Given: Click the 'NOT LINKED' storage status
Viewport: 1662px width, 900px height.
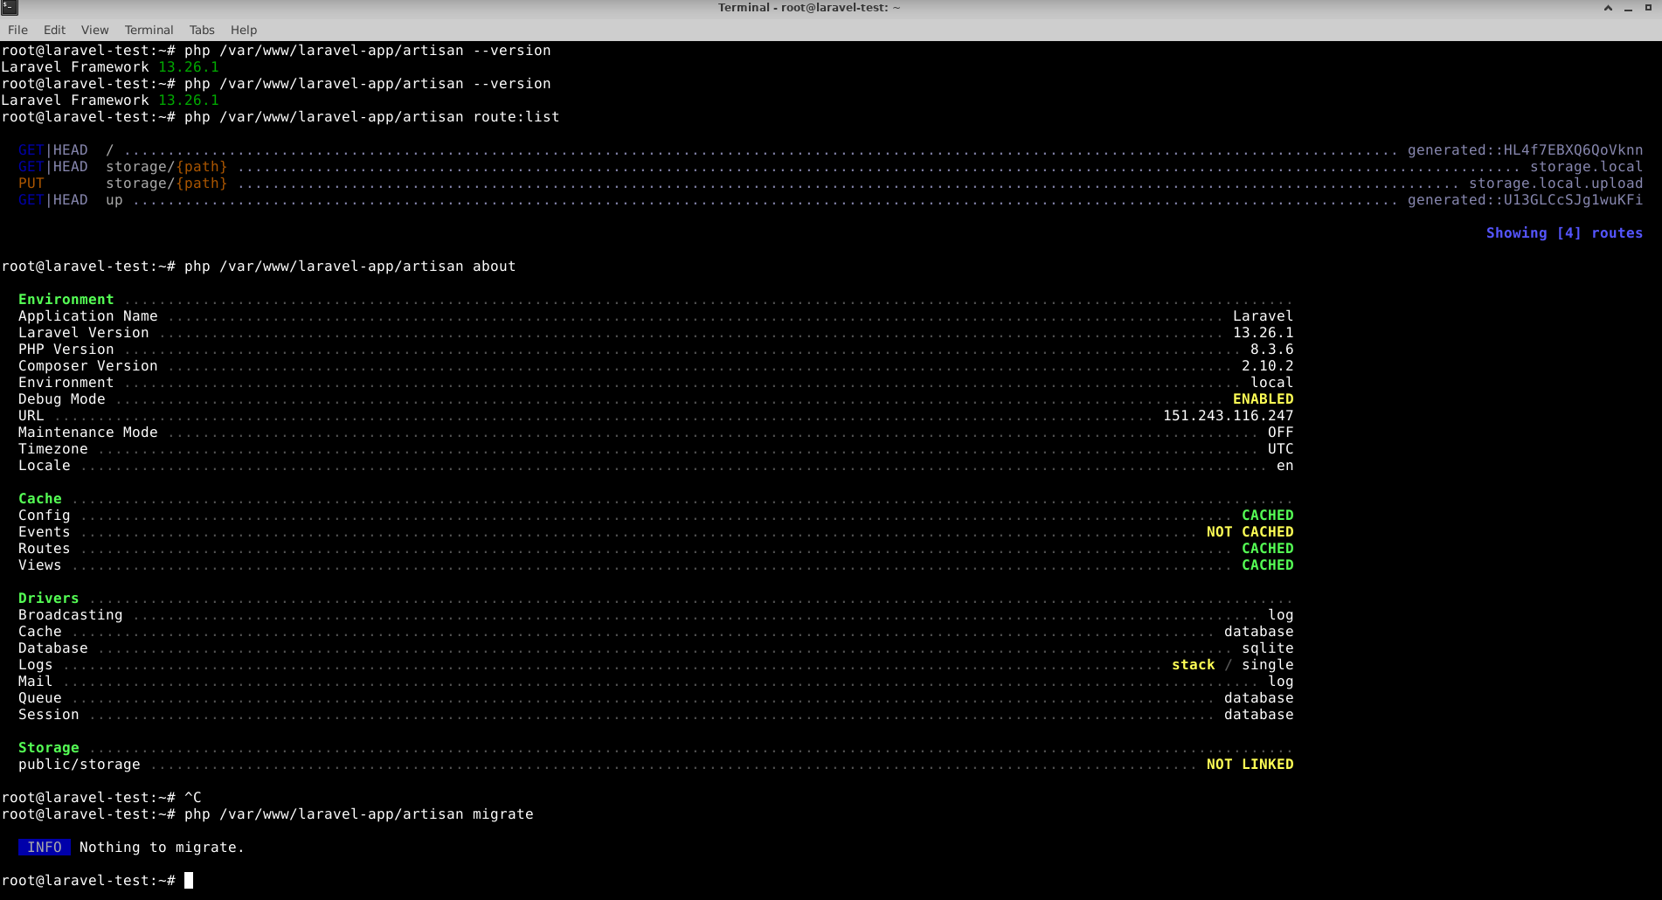Looking at the screenshot, I should 1250,765.
